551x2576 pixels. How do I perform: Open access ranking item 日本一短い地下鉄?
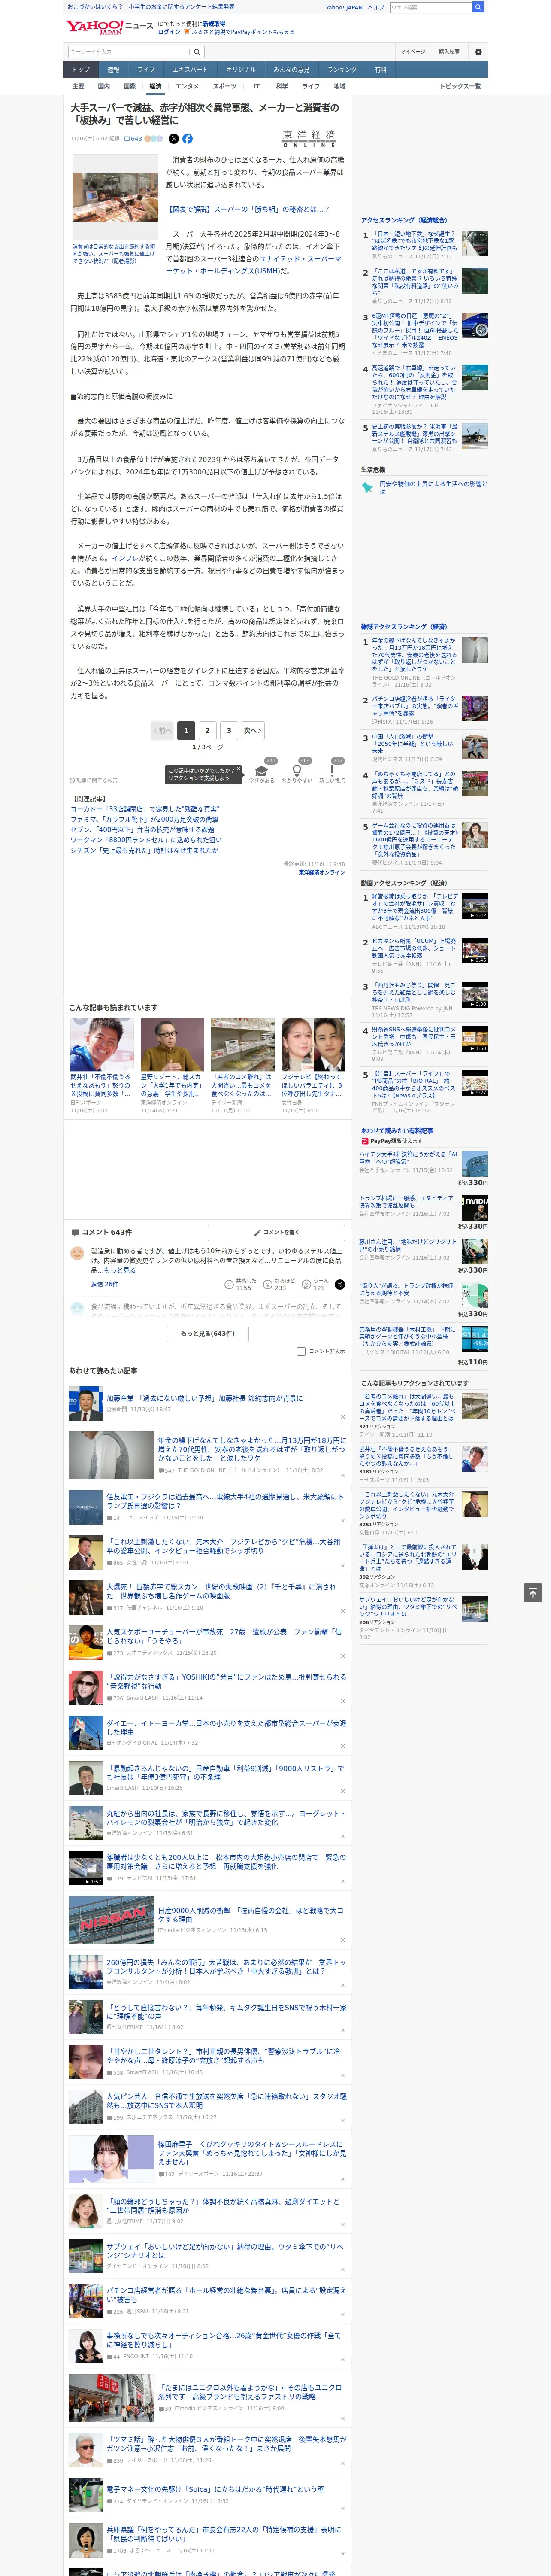pyautogui.click(x=414, y=240)
